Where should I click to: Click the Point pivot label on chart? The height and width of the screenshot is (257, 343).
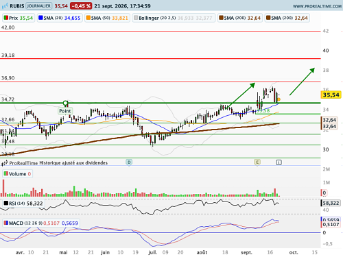65,111
